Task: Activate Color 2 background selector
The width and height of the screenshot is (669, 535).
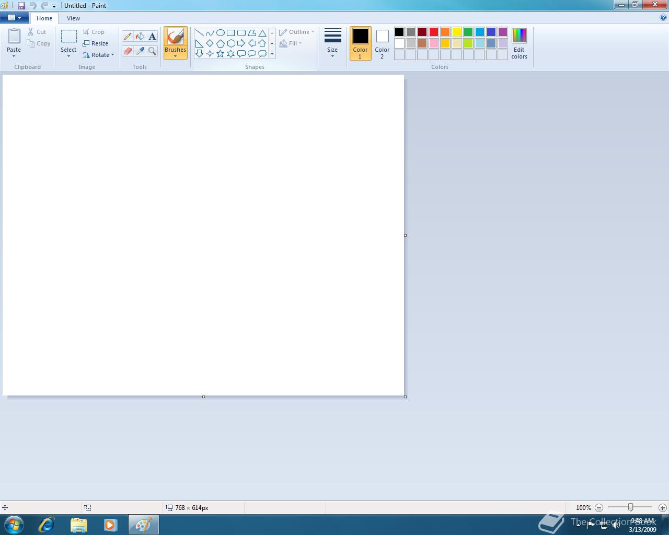Action: pyautogui.click(x=382, y=43)
